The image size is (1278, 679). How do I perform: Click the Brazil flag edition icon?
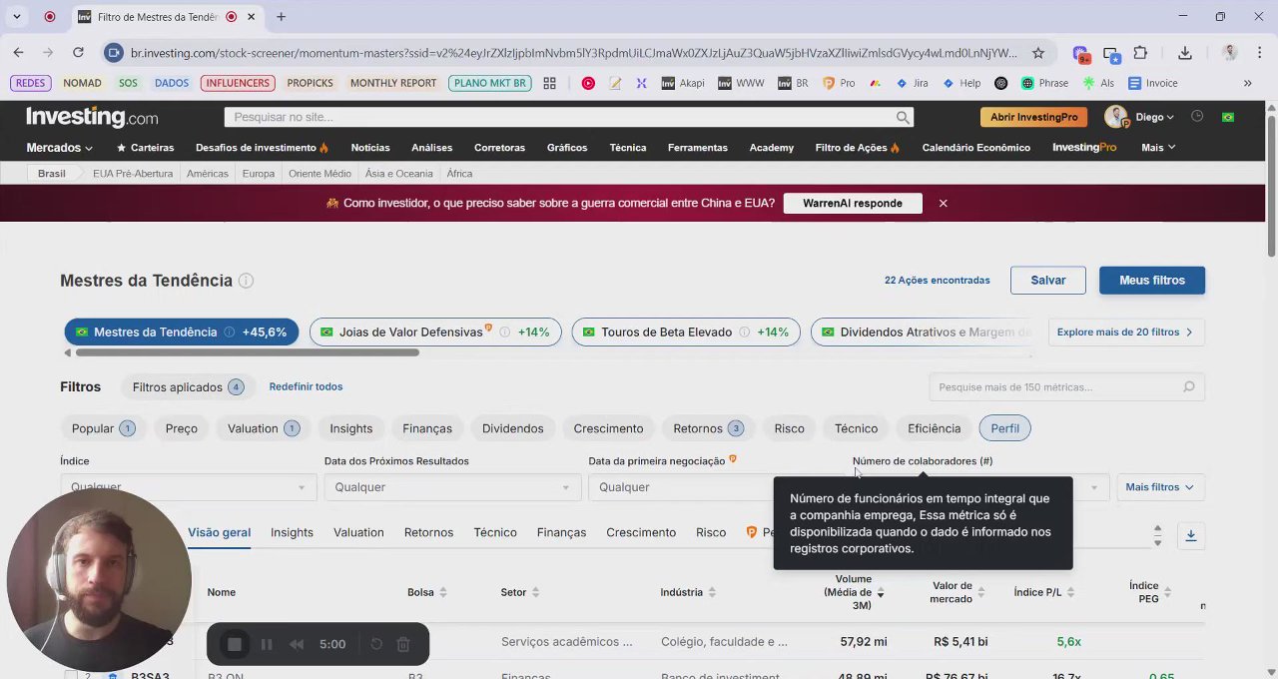(1228, 117)
